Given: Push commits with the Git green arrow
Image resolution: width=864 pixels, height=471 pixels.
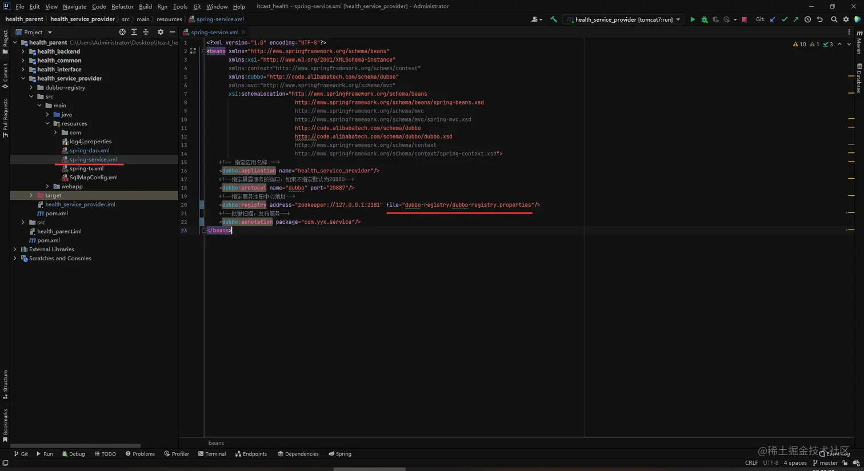Looking at the screenshot, I should (x=796, y=19).
